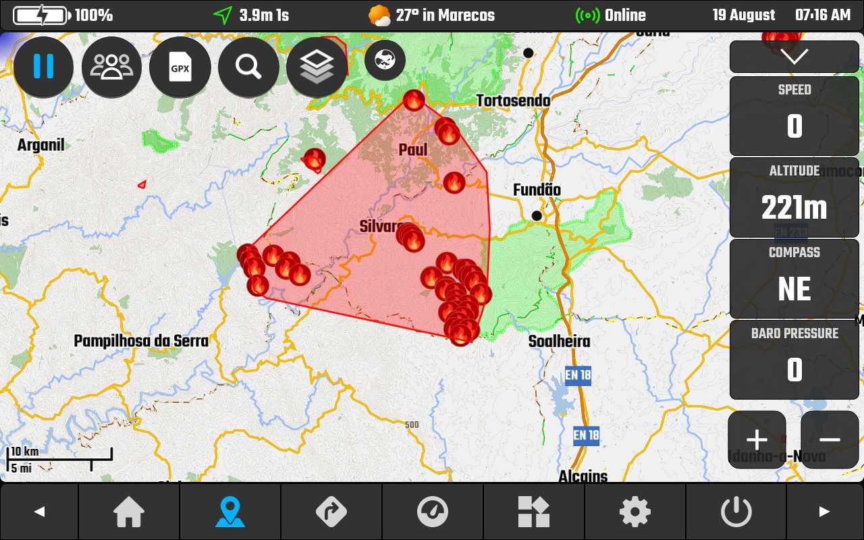Open the map search magnifier
This screenshot has width=864, height=540.
pyautogui.click(x=248, y=67)
